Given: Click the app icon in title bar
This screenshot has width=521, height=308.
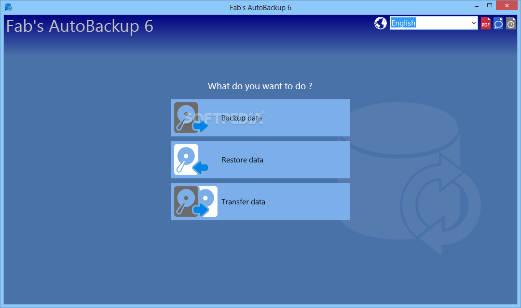Looking at the screenshot, I should [x=9, y=7].
